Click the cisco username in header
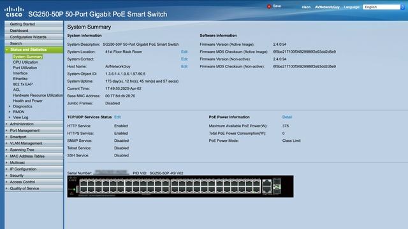 click(306, 7)
